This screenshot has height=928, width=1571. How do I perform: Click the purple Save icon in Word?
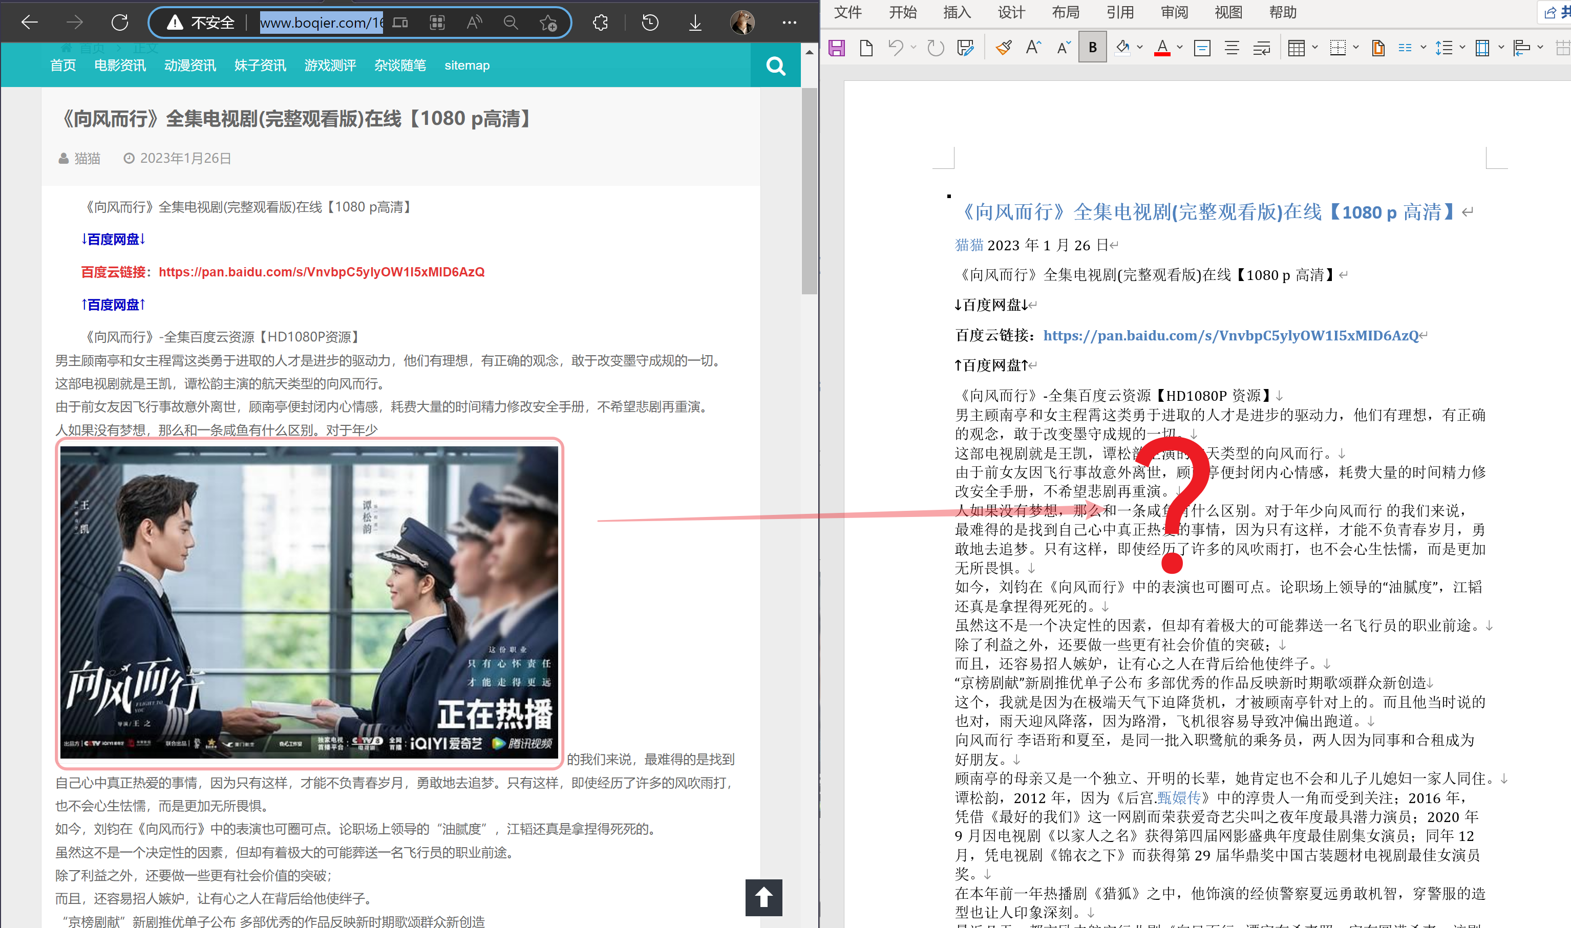point(836,48)
